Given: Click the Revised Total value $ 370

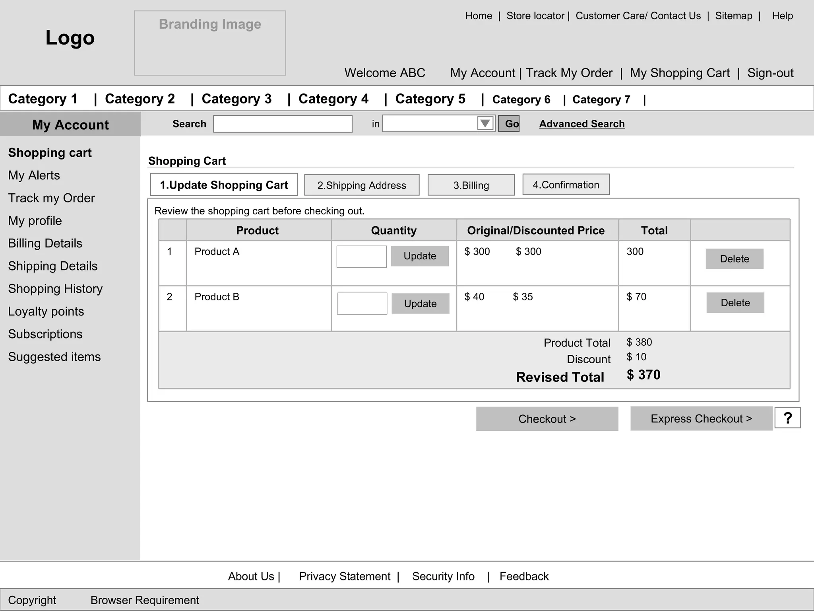Looking at the screenshot, I should (x=643, y=375).
